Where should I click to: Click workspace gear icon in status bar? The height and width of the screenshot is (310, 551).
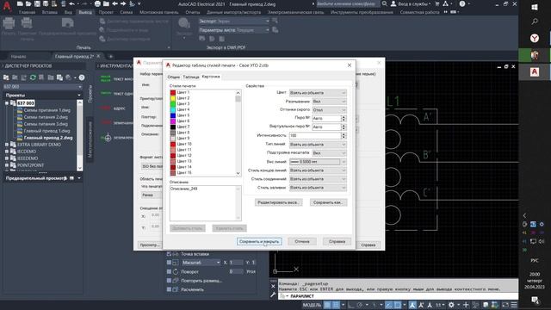tap(451, 305)
